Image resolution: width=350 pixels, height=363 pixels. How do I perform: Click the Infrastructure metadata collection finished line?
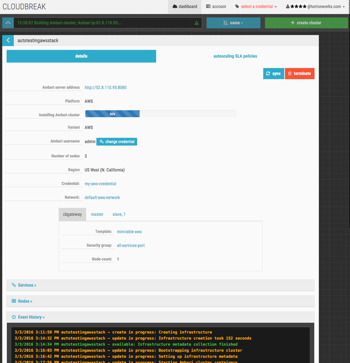pos(126,344)
